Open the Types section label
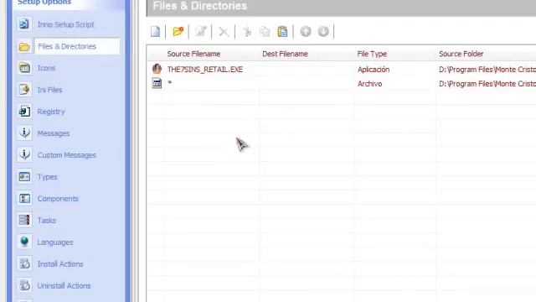This screenshot has height=302, width=536. click(48, 177)
